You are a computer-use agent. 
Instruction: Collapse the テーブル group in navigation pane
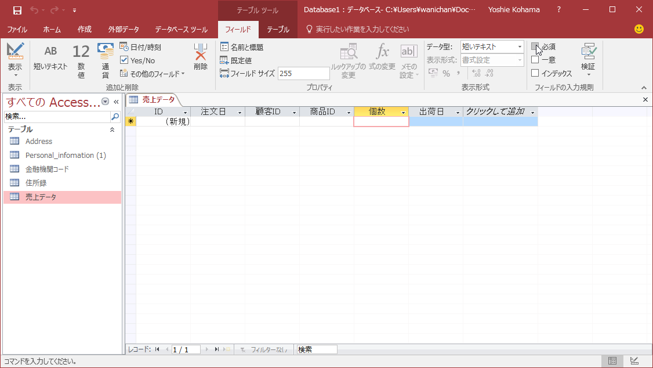click(112, 129)
